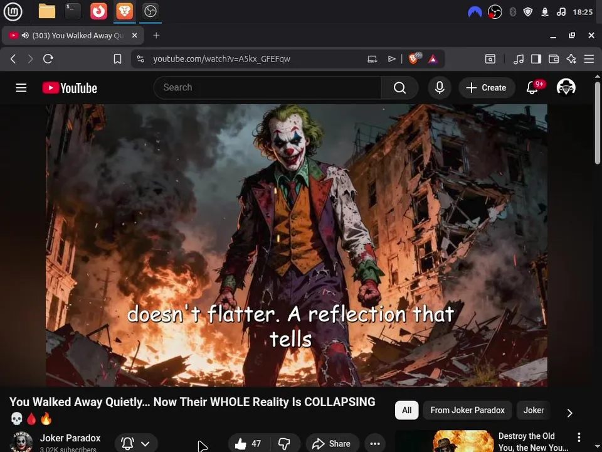This screenshot has height=452, width=602.
Task: Open Brave Shields lion icon
Action: [415, 58]
